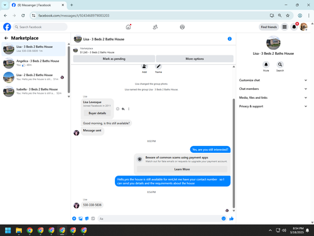Expand Chat members section

273,89
